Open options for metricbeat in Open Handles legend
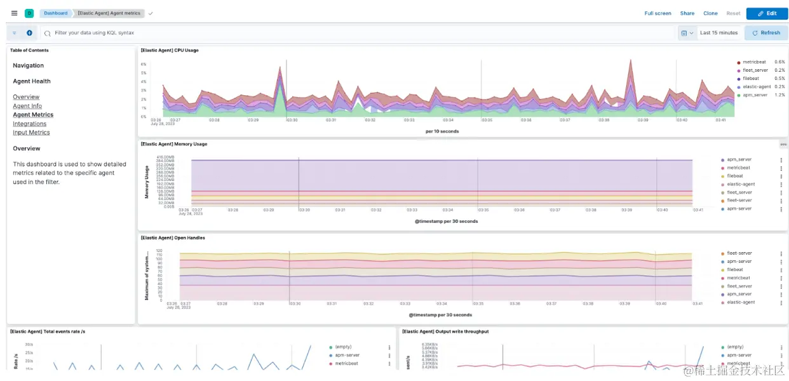 (x=781, y=278)
